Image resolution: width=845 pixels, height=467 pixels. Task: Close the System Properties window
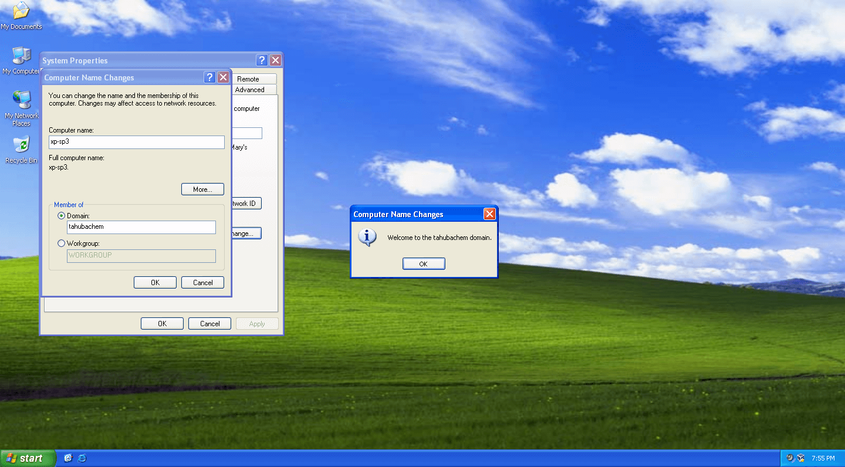tap(275, 60)
